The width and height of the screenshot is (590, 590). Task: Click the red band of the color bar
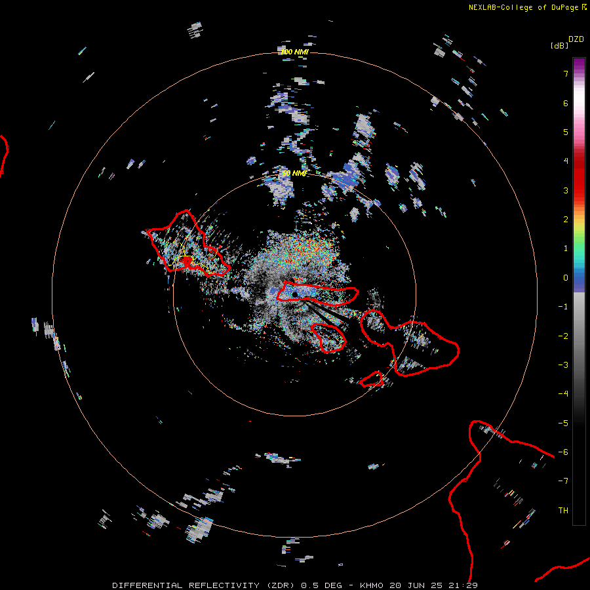[x=579, y=177]
